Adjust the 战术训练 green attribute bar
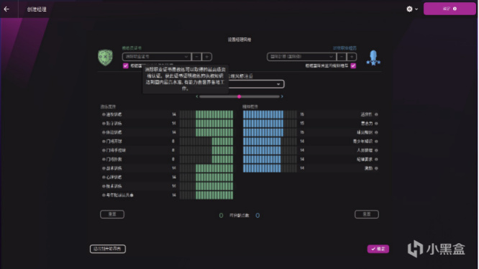This screenshot has width=479, height=269. 206,168
